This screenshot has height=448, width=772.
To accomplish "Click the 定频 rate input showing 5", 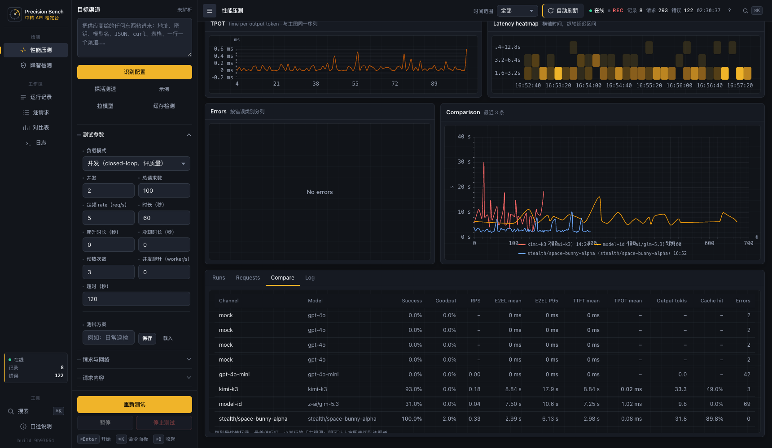I will point(109,218).
